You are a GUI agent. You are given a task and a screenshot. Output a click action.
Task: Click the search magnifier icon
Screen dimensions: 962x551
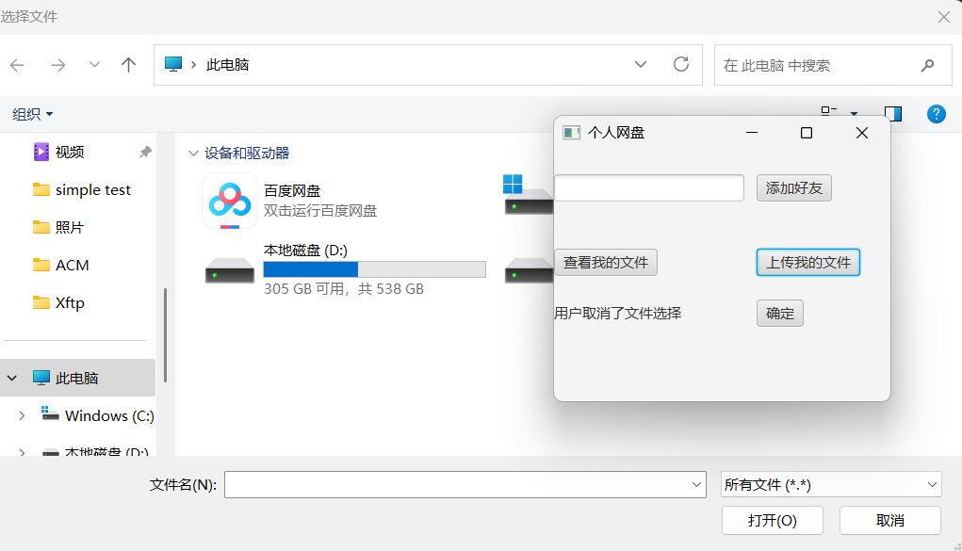point(927,65)
